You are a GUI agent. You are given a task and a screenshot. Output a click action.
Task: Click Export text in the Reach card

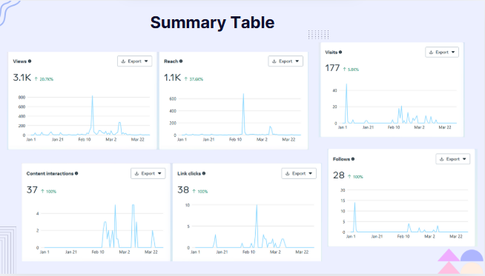[286, 61]
